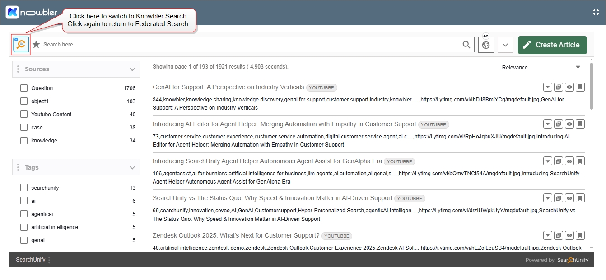The width and height of the screenshot is (606, 280).
Task: Check the case source filter
Action: coord(24,127)
